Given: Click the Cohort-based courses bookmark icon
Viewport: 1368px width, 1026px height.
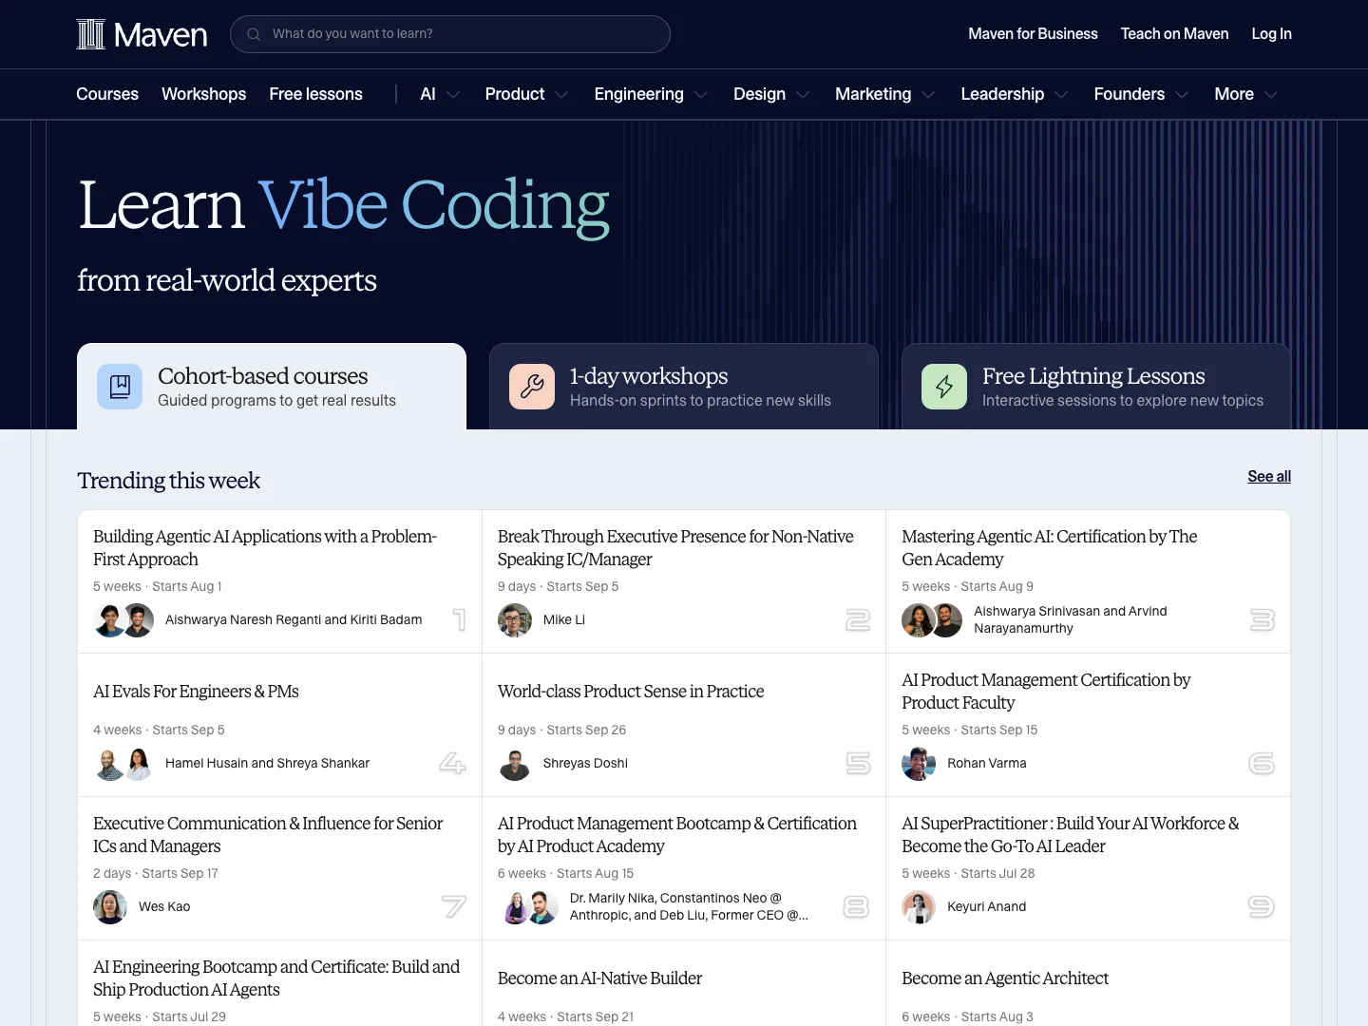Looking at the screenshot, I should [x=120, y=387].
